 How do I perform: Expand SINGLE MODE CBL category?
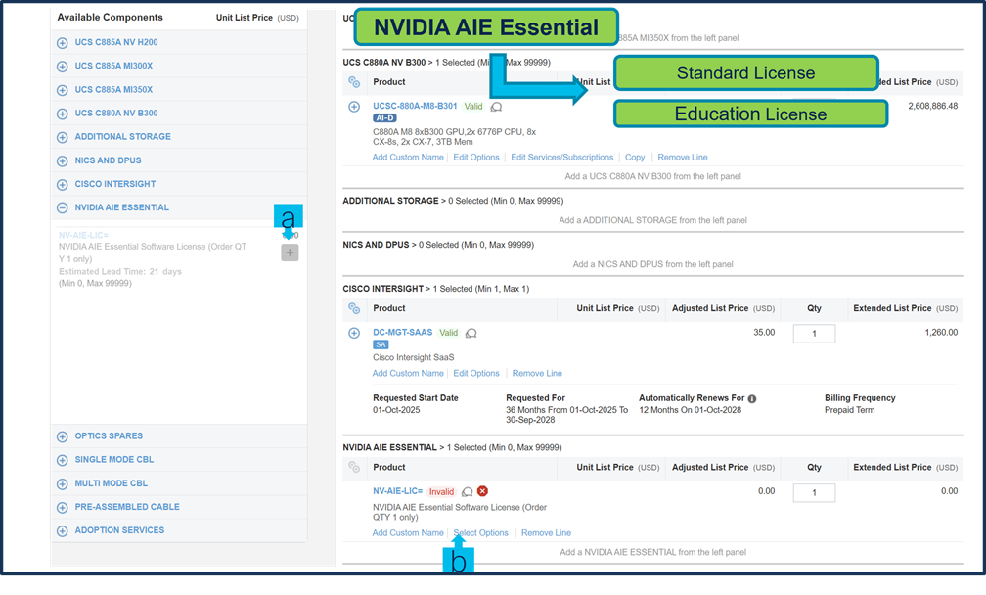tap(63, 460)
